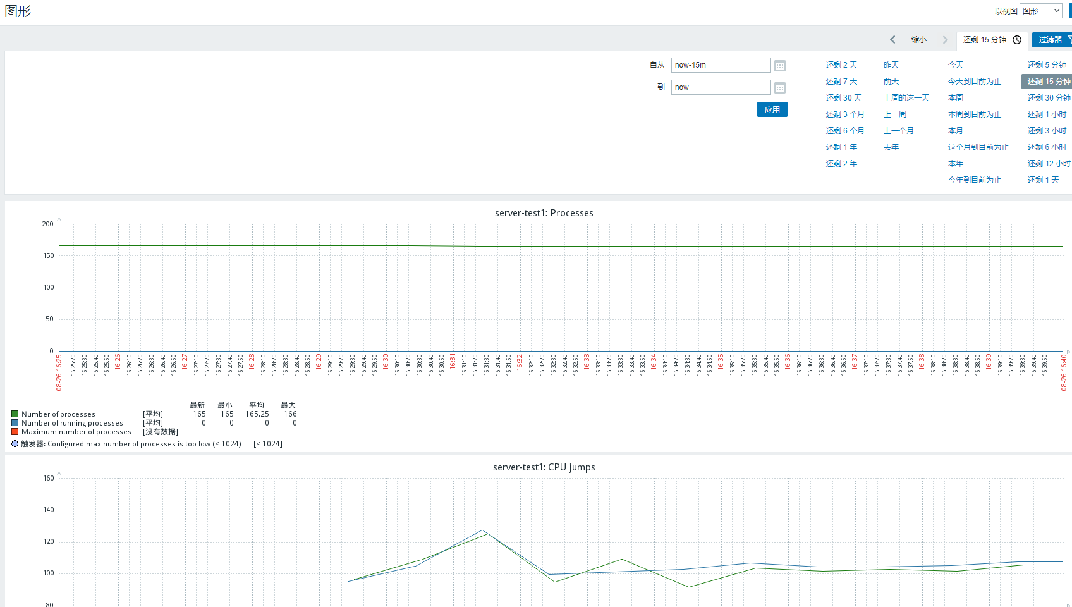The height and width of the screenshot is (607, 1072).
Task: Select 上一周 time range
Action: [895, 114]
